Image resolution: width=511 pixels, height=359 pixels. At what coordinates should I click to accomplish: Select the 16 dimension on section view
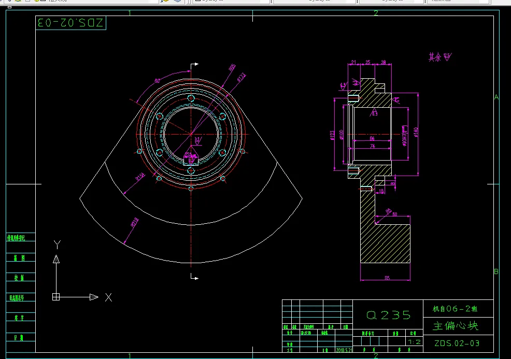381,191
